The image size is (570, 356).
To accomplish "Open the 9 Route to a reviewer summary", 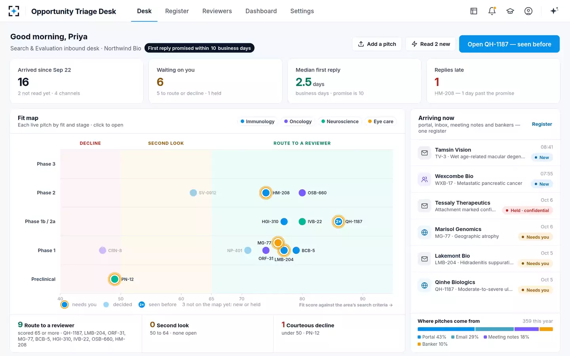I will click(76, 334).
